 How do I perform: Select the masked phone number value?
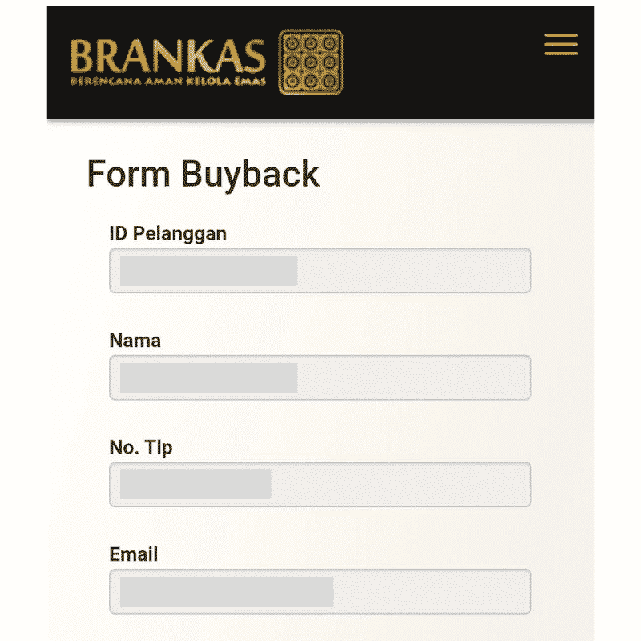(x=196, y=484)
